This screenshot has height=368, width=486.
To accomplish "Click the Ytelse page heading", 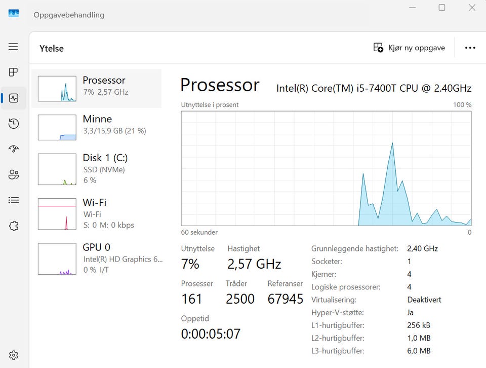I will [x=52, y=48].
